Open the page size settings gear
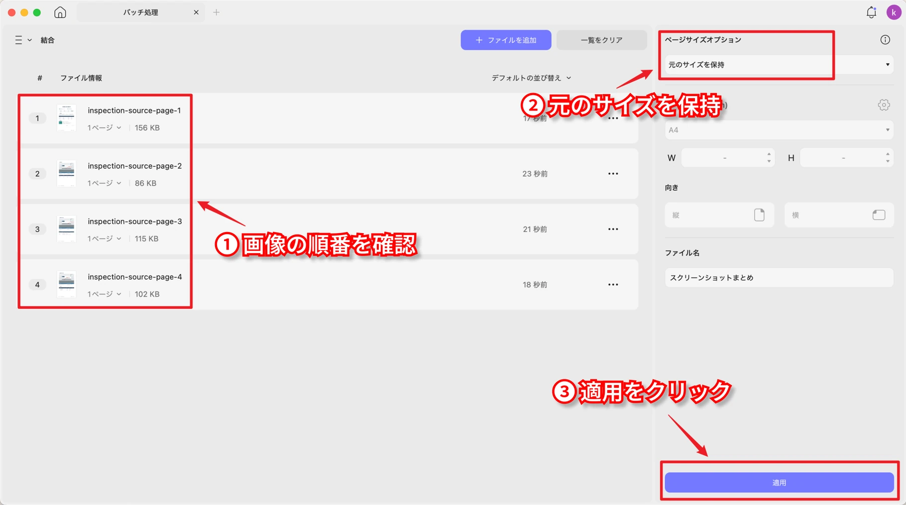Image resolution: width=906 pixels, height=505 pixels. (884, 105)
